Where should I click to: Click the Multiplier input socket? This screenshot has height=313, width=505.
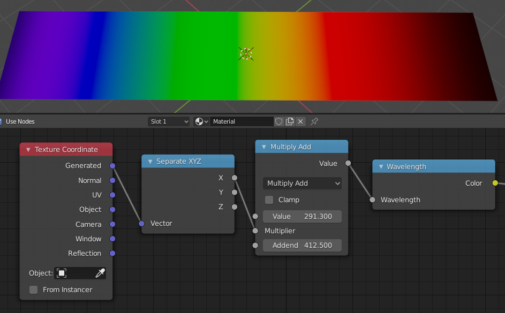coord(255,231)
